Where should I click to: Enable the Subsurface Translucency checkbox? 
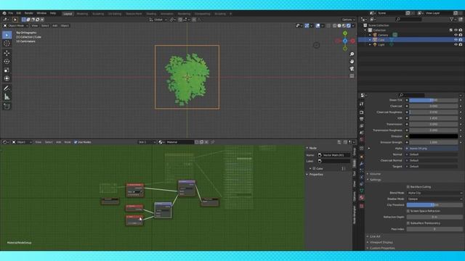pos(408,223)
